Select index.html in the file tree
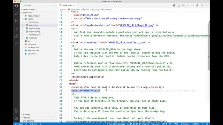 pyautogui.click(x=33, y=25)
